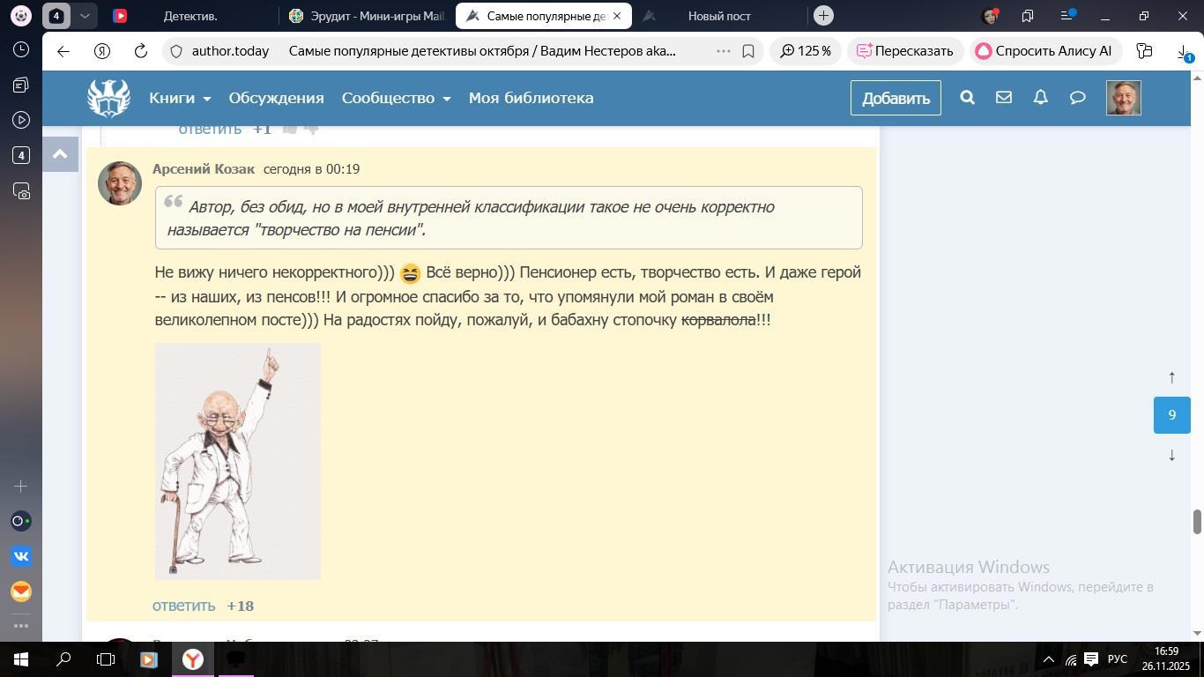Image resolution: width=1204 pixels, height=677 pixels.
Task: Open messages envelope icon in header
Action: click(x=1004, y=98)
